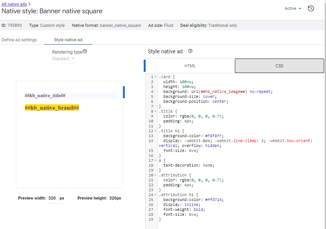This screenshot has height=229, width=326.
Task: Fold the .attribution h1 rule at line 24
Action: 155,195
